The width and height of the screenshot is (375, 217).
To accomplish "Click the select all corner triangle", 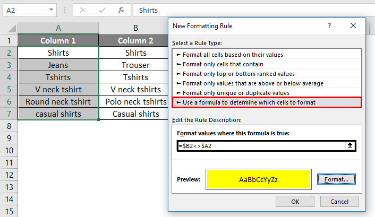I will click(x=9, y=29).
